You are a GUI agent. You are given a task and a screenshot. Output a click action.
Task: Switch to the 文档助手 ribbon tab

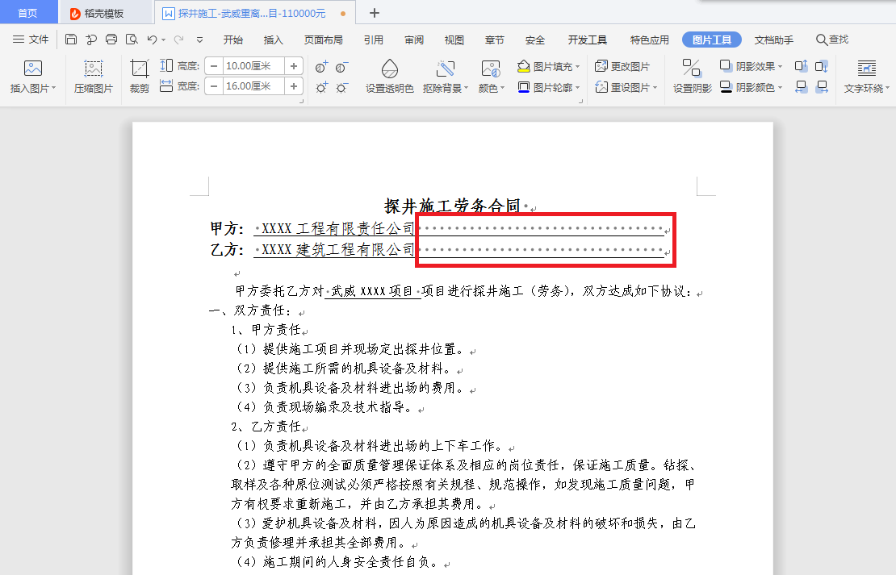pyautogui.click(x=774, y=40)
